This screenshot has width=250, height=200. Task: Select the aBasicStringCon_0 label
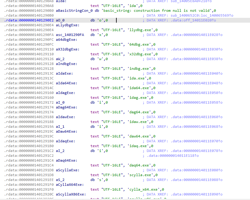74,11
